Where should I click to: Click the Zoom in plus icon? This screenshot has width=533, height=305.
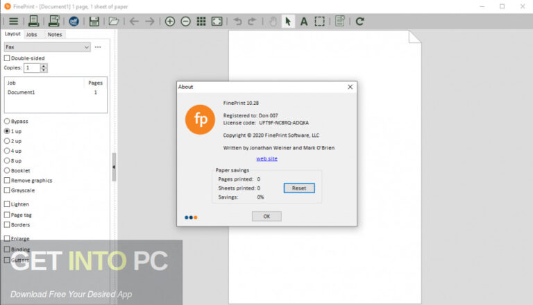click(x=169, y=22)
